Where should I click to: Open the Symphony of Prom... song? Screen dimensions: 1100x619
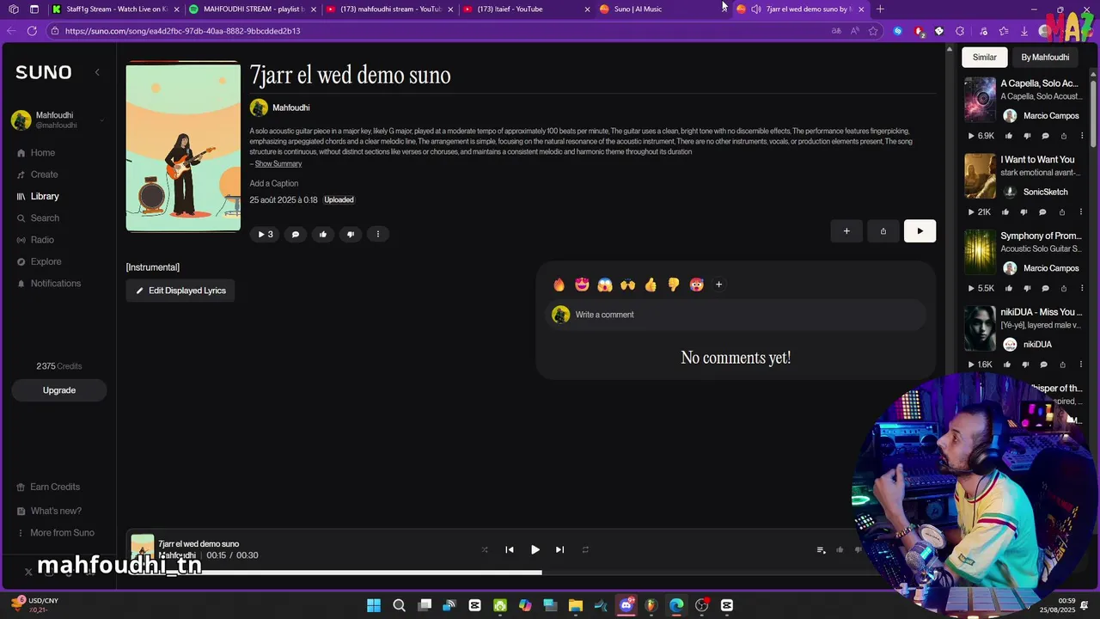click(x=1041, y=236)
